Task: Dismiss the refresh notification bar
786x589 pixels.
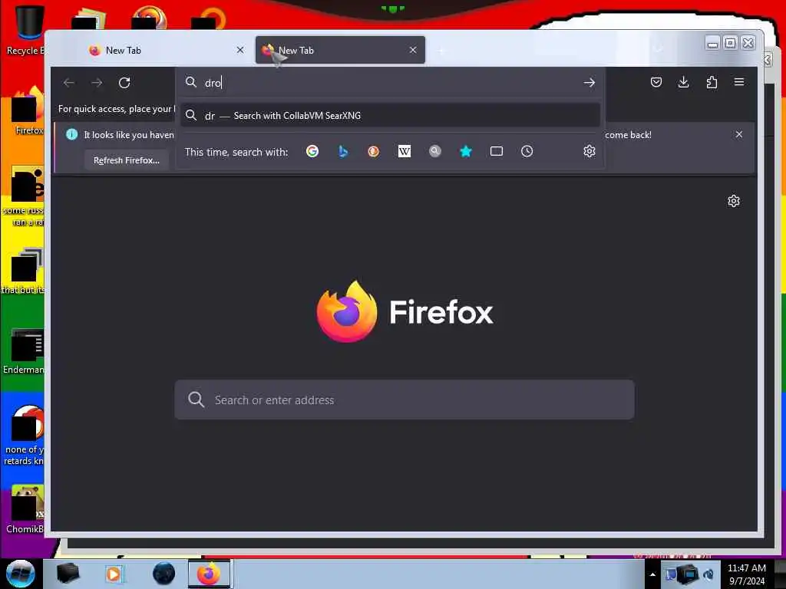Action: (739, 134)
